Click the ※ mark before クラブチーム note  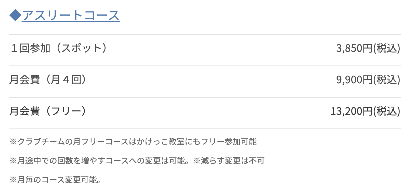13,142
